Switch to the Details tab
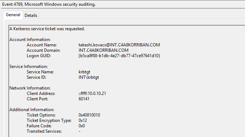Image resolution: width=245 pixels, height=137 pixels. tap(31, 15)
